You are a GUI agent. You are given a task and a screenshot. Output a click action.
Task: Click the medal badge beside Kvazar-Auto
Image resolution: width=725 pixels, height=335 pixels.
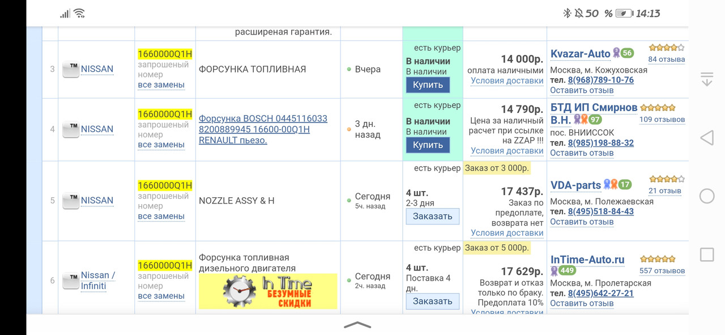click(616, 53)
